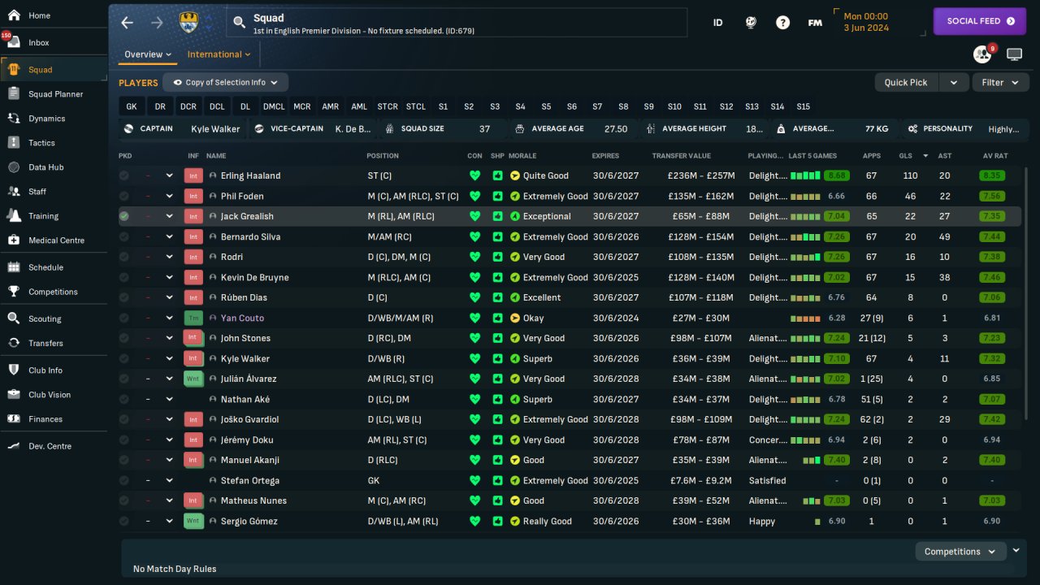Open the Social Feed button

coord(980,21)
